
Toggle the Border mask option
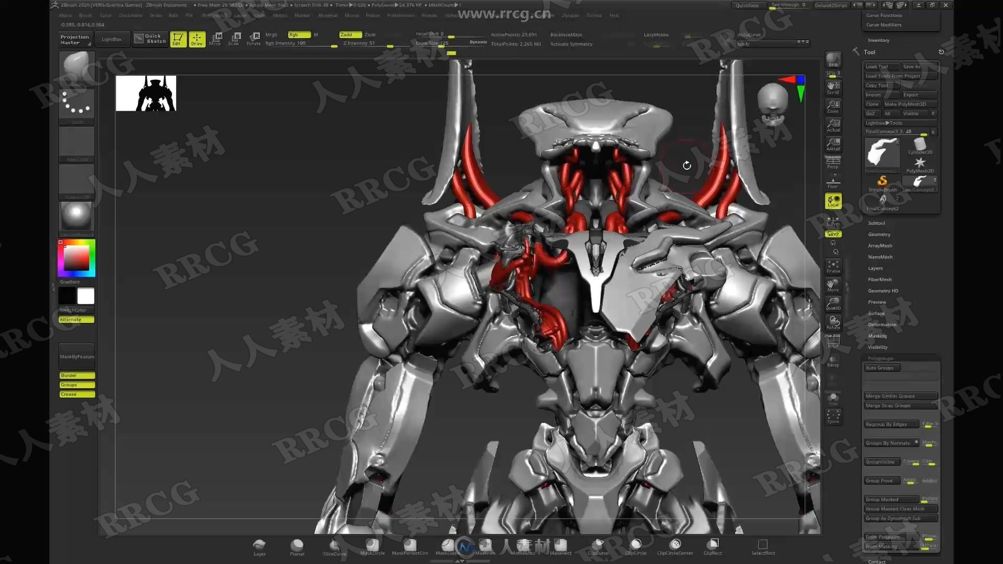(77, 375)
